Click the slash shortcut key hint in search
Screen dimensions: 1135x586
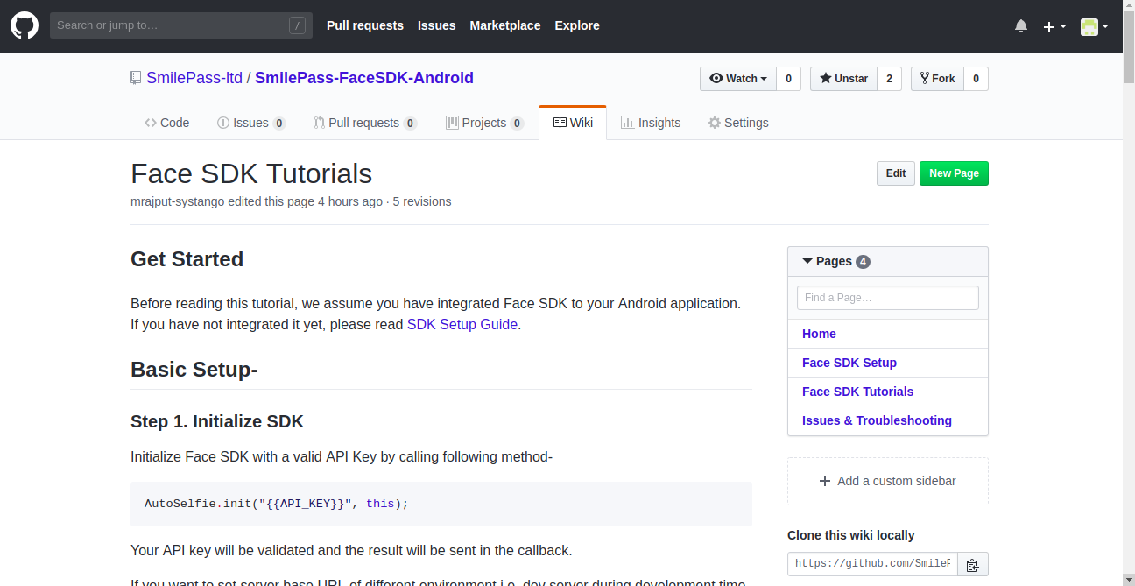click(x=297, y=25)
